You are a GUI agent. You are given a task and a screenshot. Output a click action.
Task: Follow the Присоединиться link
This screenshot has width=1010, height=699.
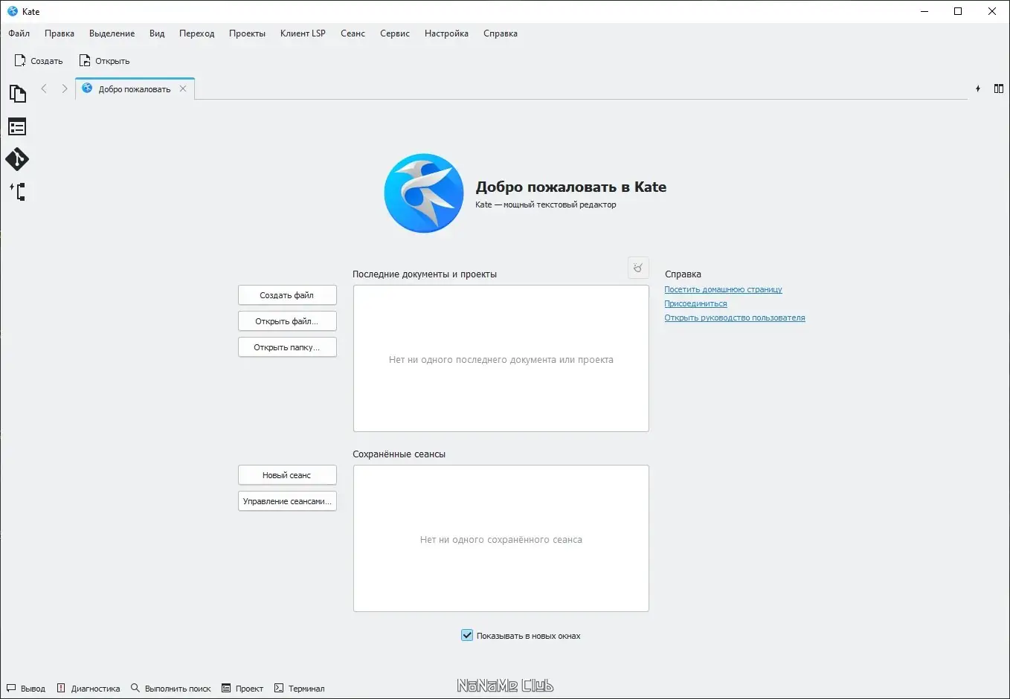pos(695,303)
